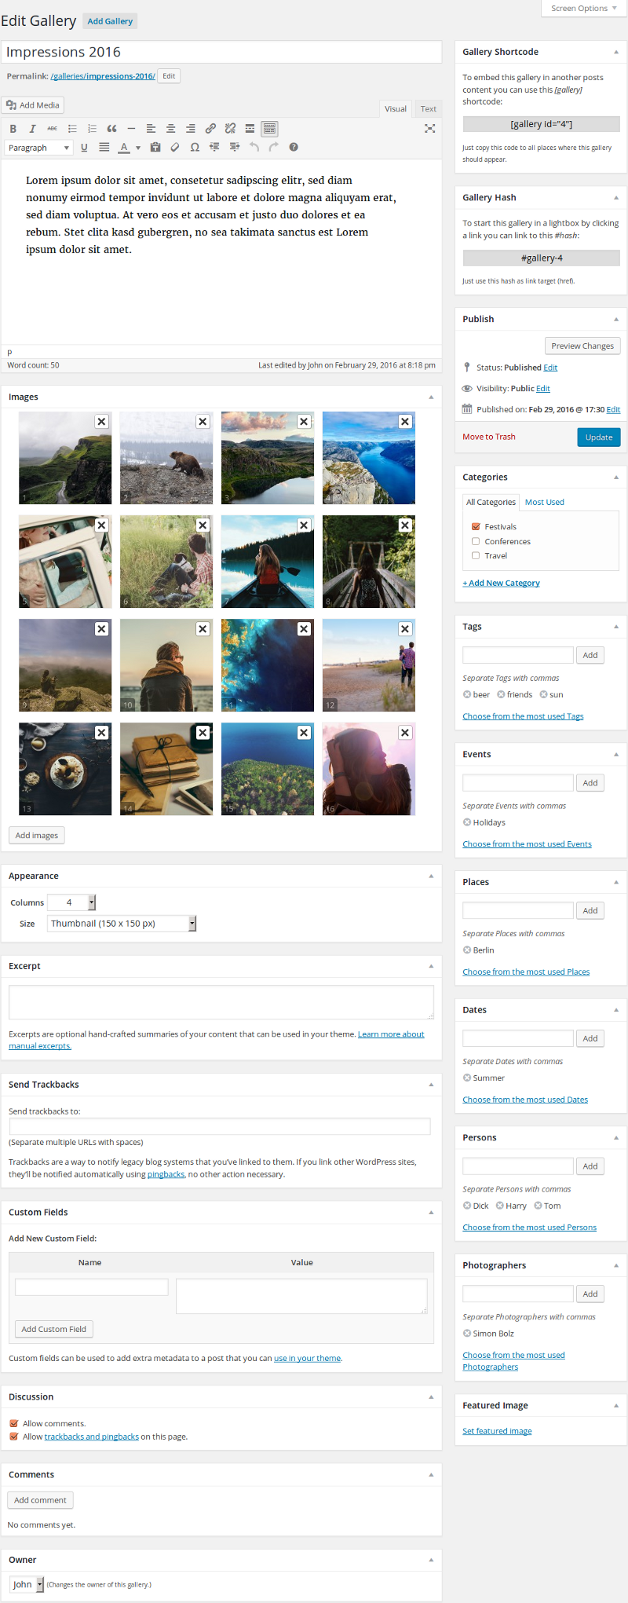The height and width of the screenshot is (1603, 628).
Task: Open distraction-free fullscreen mode
Action: pyautogui.click(x=429, y=129)
